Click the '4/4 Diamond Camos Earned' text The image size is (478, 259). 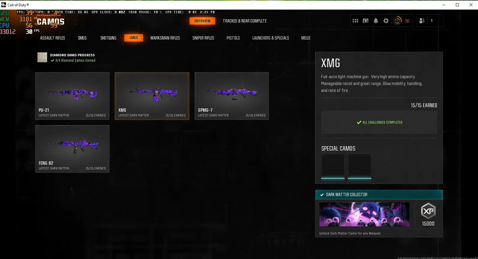75,60
